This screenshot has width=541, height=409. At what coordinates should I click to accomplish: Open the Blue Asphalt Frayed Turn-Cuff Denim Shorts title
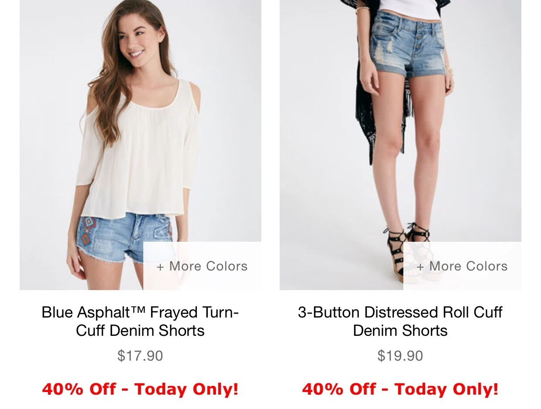[140, 321]
